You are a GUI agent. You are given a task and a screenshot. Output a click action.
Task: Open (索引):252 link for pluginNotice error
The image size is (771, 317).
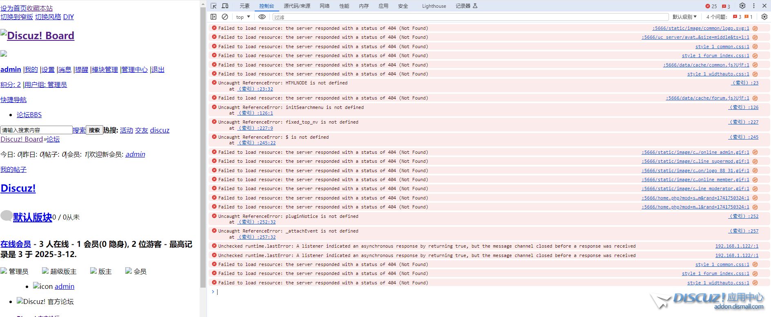tap(744, 216)
